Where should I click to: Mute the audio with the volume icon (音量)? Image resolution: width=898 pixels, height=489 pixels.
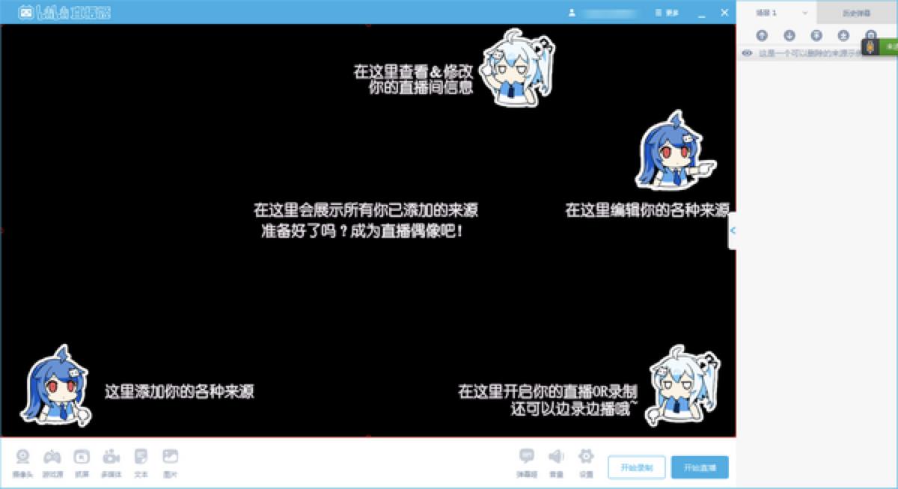[x=557, y=461]
